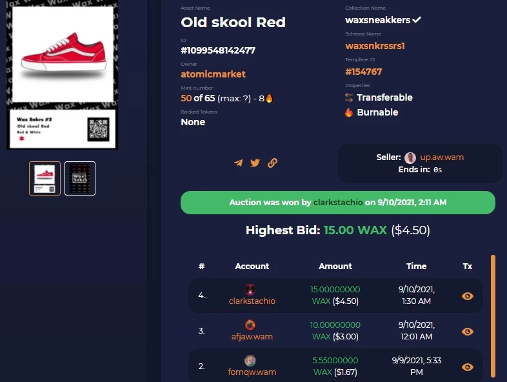The image size is (507, 382).
Task: Share the asset via Twitter bird icon
Action: coord(255,163)
